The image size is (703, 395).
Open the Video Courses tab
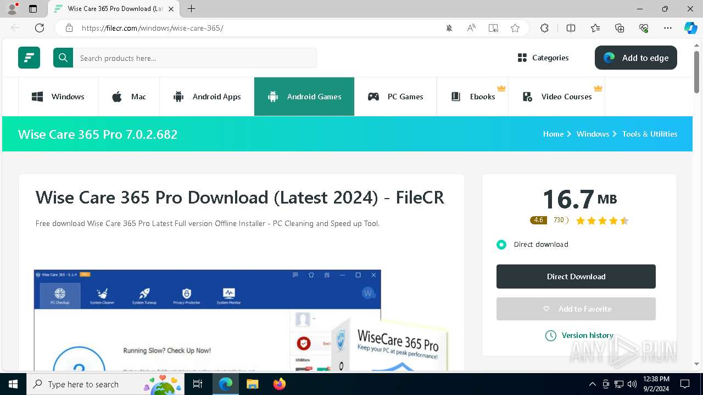coord(557,97)
